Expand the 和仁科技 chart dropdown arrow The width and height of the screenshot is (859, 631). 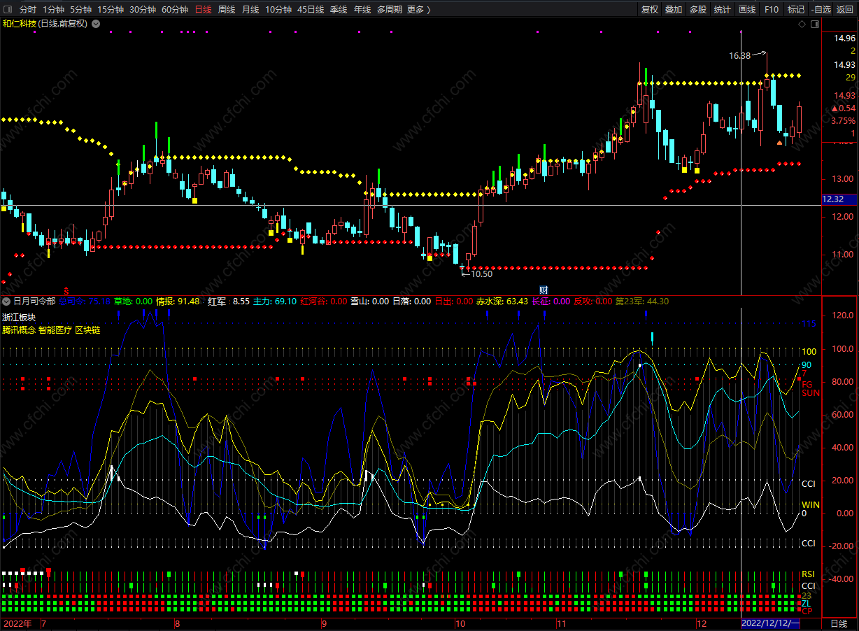[x=96, y=24]
